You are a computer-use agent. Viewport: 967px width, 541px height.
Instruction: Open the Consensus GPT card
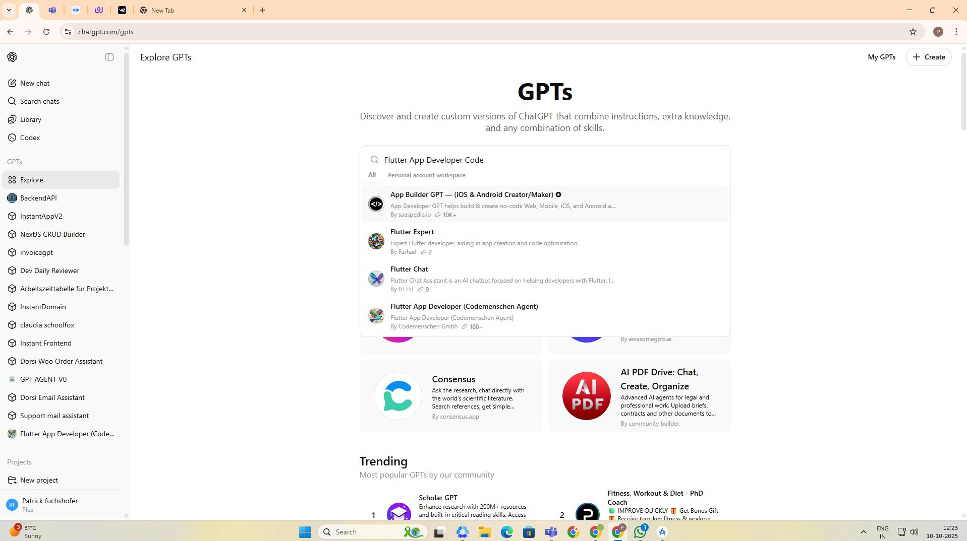coord(450,396)
